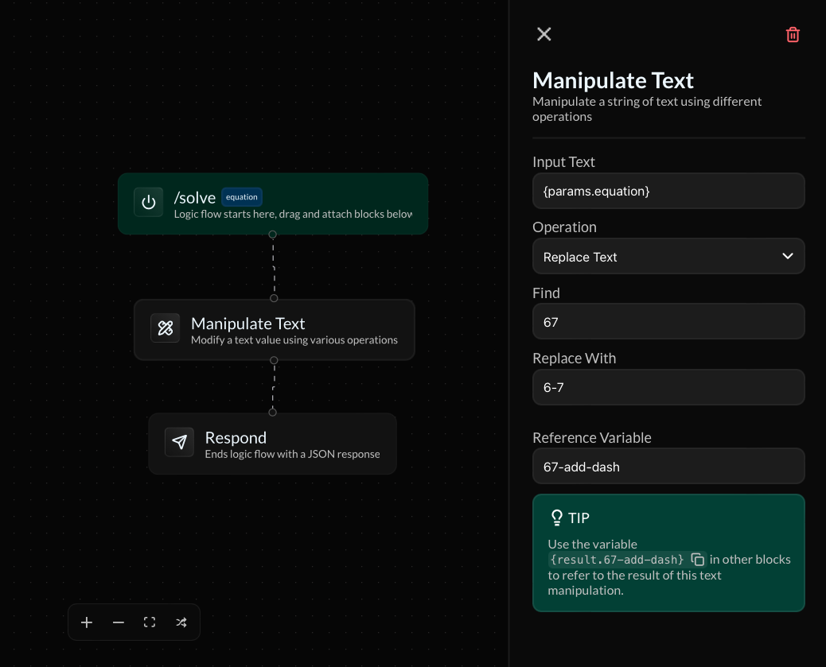Viewport: 826px width, 667px height.
Task: Copy the {result.67-add-dash} variable
Action: (697, 559)
